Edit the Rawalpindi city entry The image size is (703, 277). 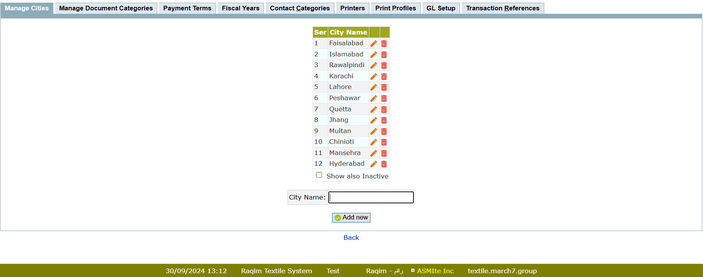(x=374, y=65)
